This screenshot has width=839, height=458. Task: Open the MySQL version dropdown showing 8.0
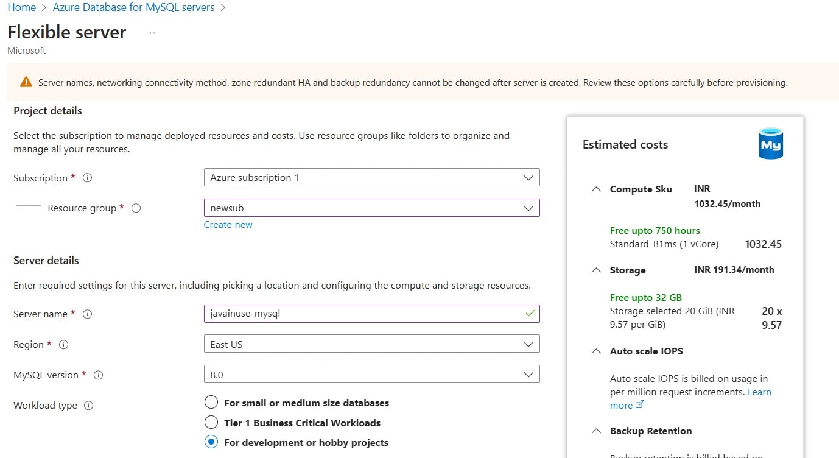(371, 375)
